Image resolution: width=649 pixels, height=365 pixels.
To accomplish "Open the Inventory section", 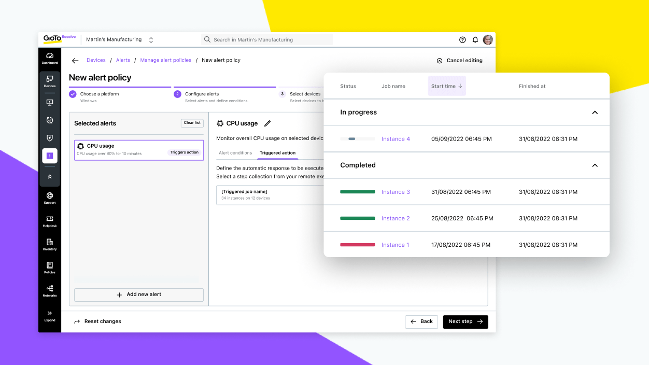I will click(x=49, y=244).
